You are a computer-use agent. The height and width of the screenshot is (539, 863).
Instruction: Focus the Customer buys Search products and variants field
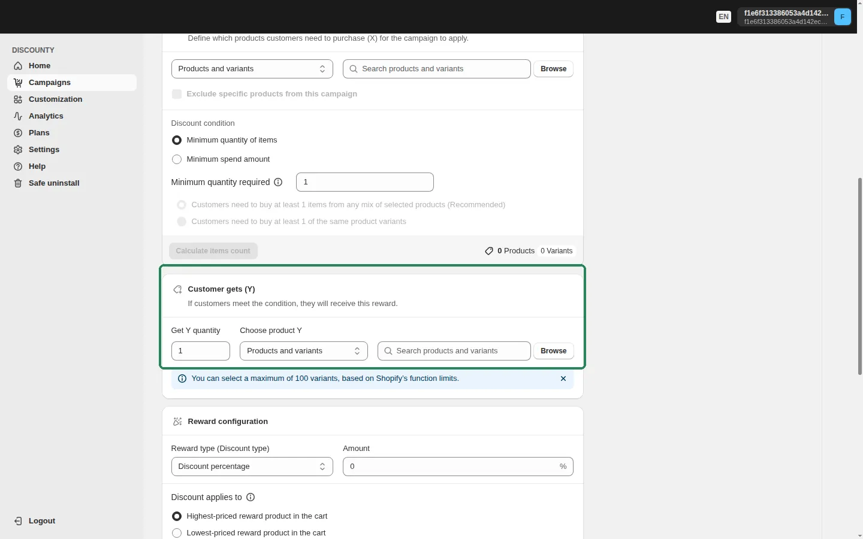pos(437,69)
